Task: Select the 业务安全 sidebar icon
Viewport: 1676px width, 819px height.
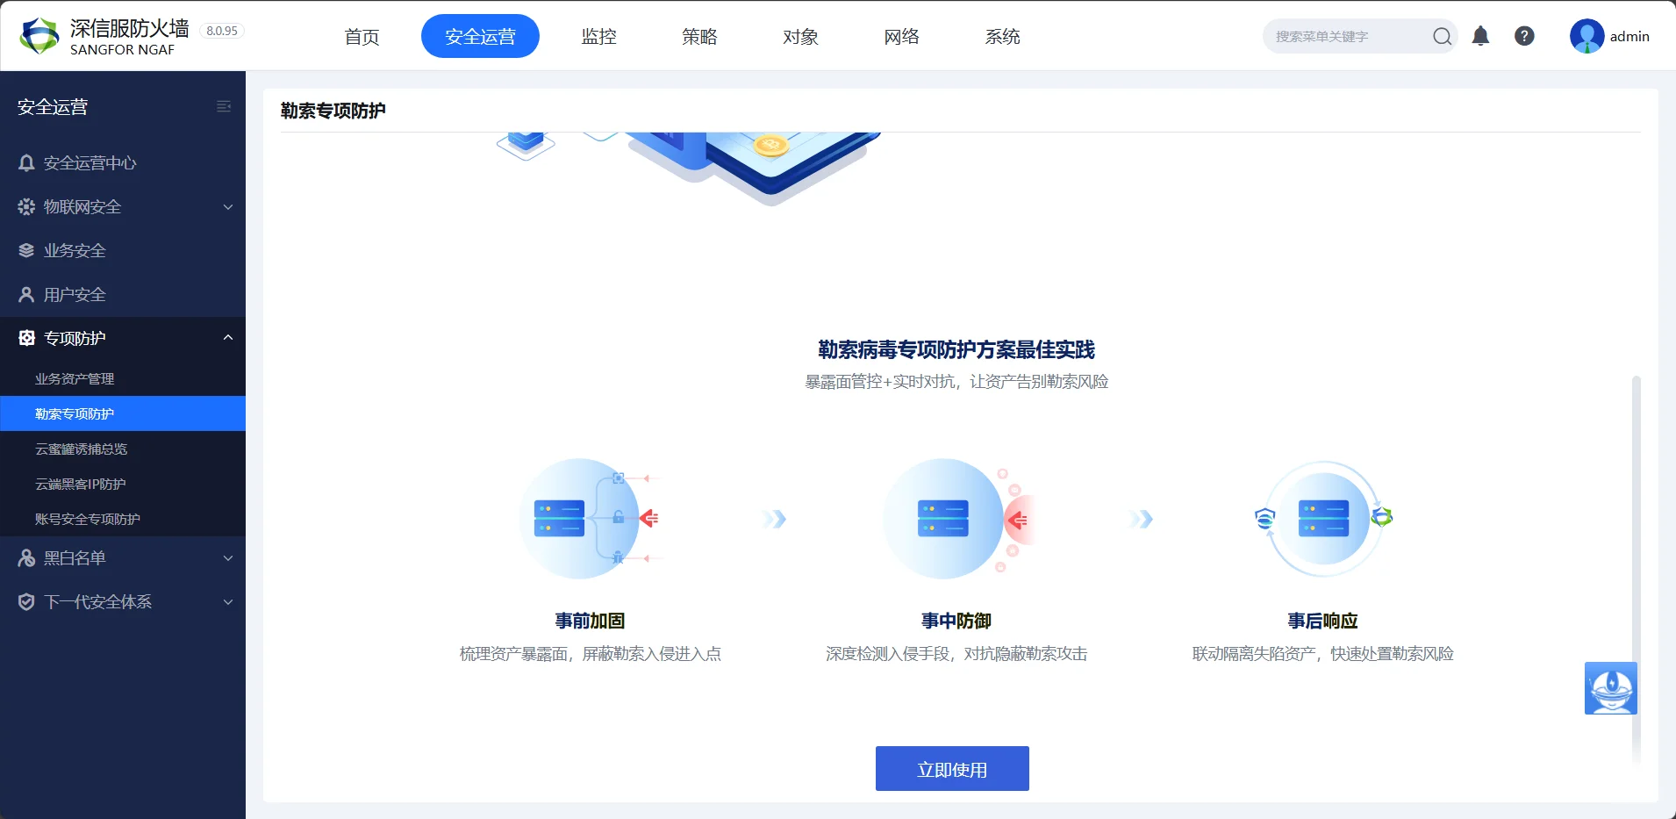Action: 26,250
